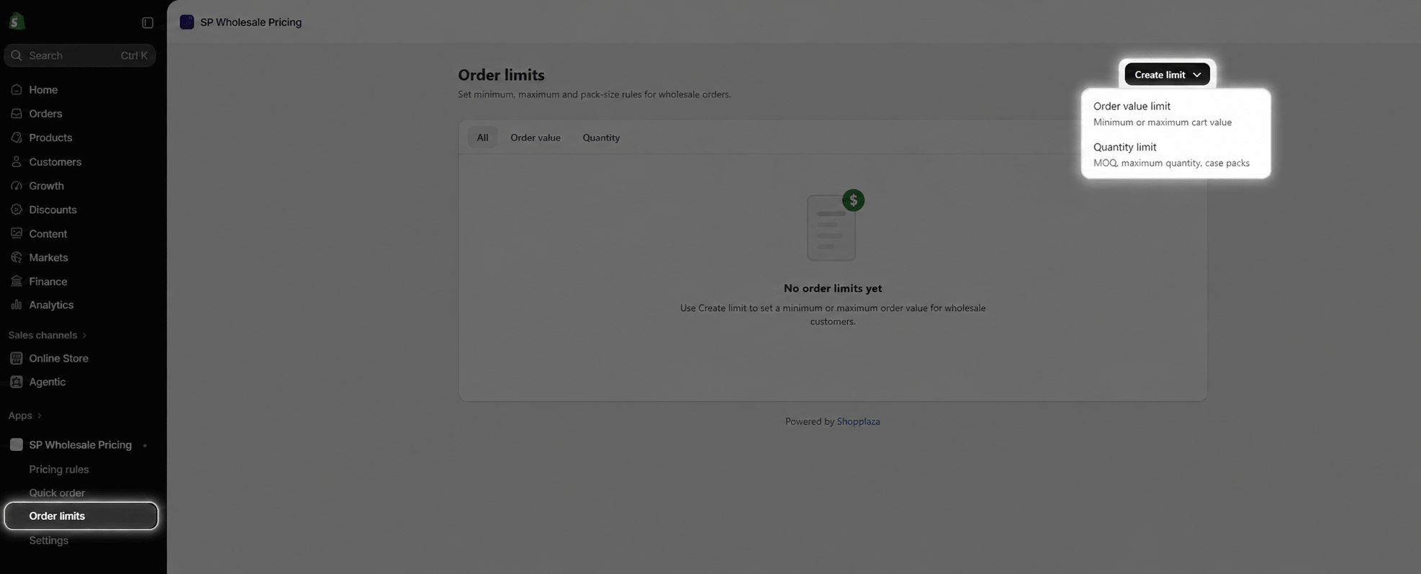Expand the Apps section
The height and width of the screenshot is (574, 1421).
pos(25,416)
